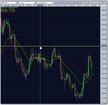Click the 122.80 horizontal line price tag

point(103,46)
